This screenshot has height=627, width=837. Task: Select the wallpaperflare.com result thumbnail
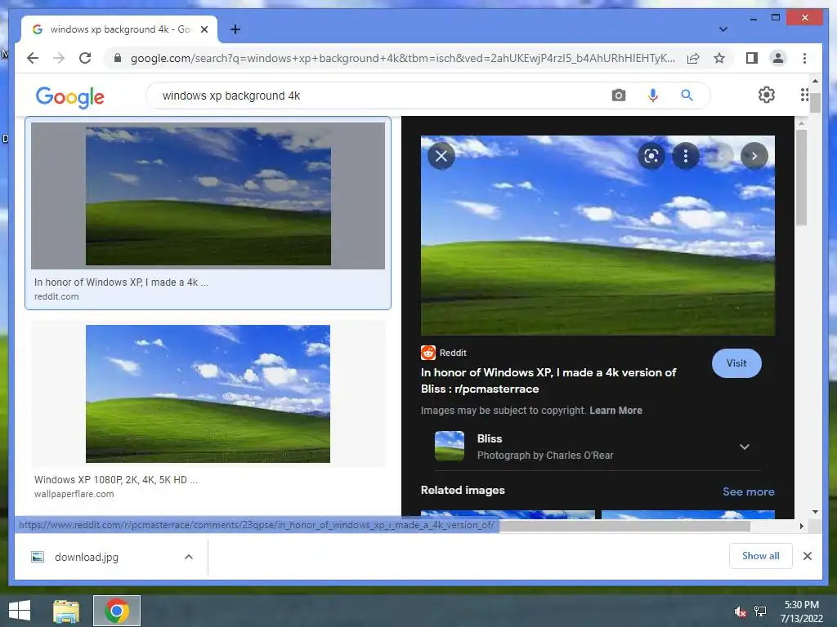point(208,394)
